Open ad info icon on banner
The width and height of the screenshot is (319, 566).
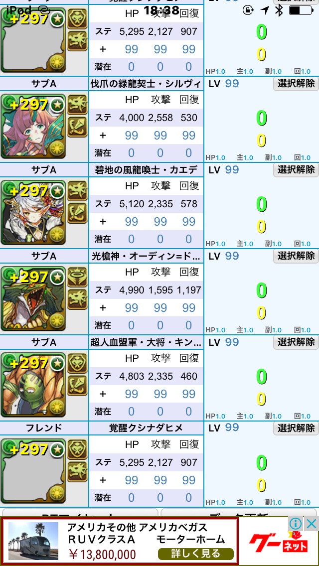click(295, 523)
